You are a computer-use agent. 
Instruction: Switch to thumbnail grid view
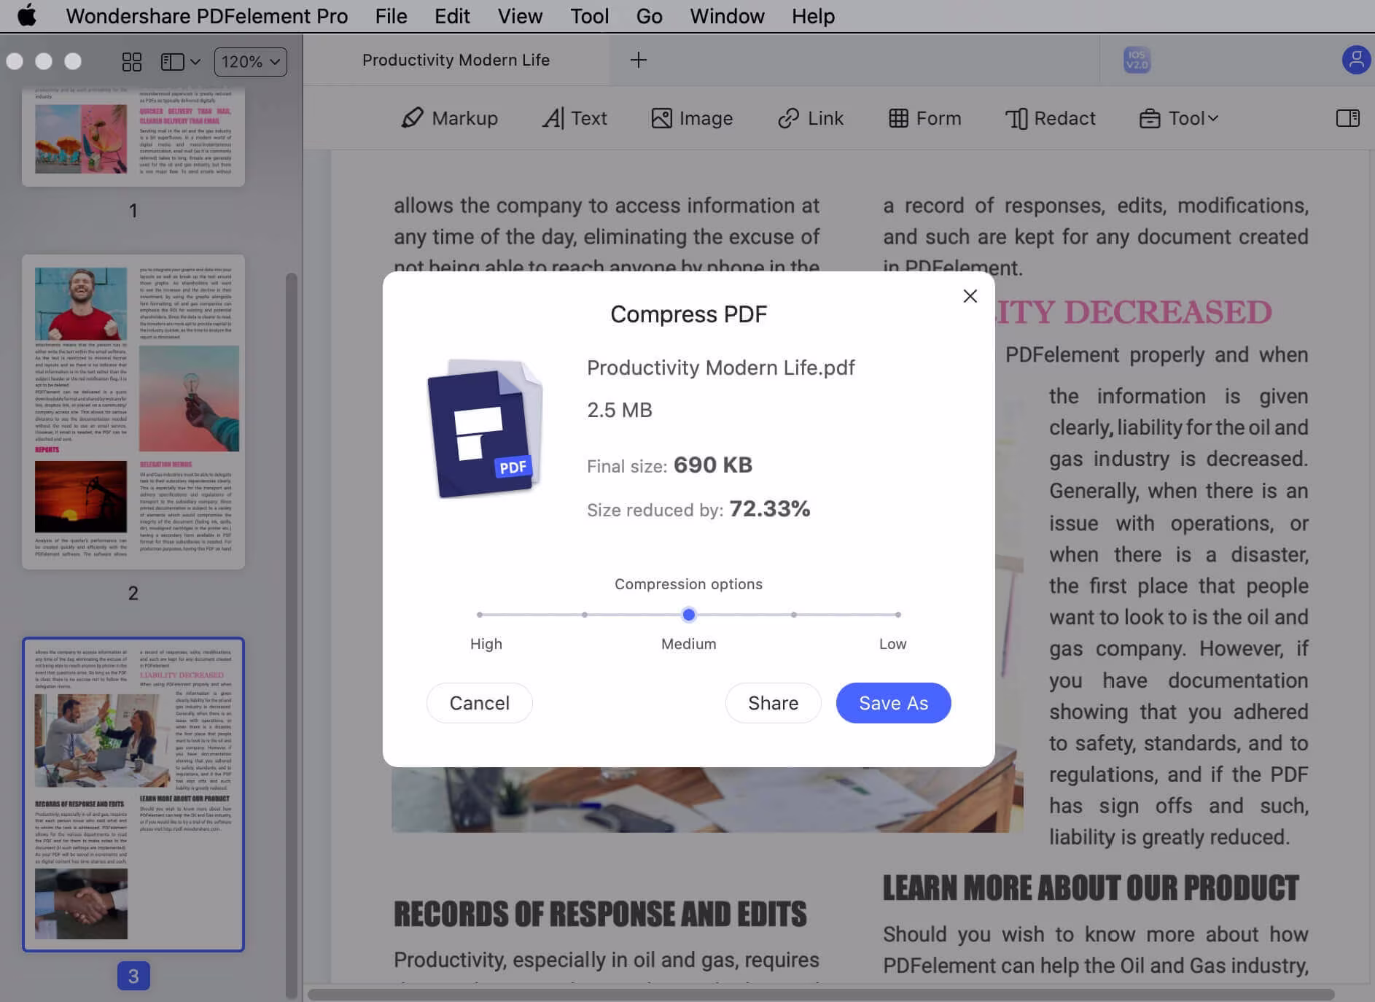tap(132, 62)
